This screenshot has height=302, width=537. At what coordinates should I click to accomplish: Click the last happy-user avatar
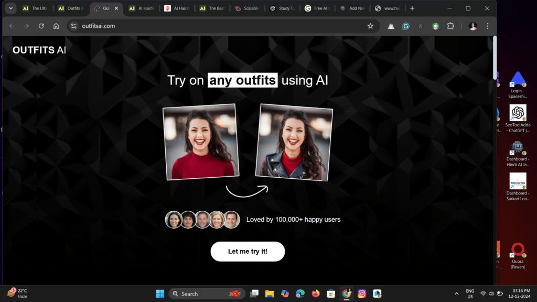click(x=231, y=220)
